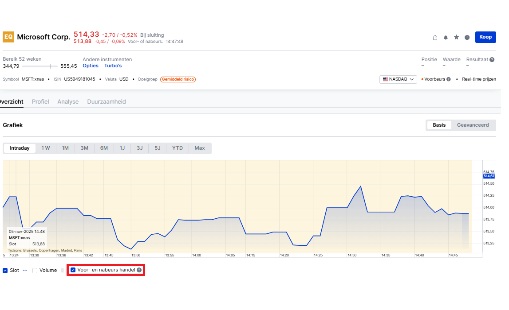Enable the Volume checkbox

(35, 270)
